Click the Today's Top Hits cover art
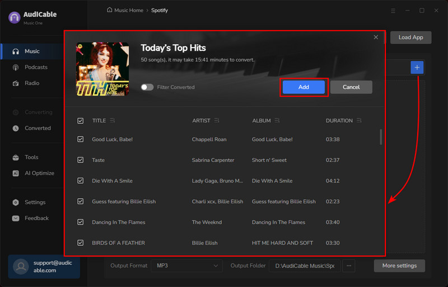Screen dimensions: 448x287 102,69
